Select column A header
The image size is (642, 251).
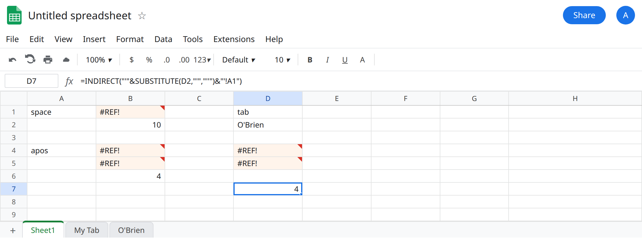click(x=62, y=99)
